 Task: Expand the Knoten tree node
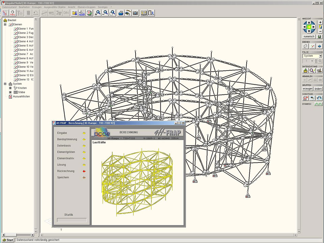pyautogui.click(x=10, y=88)
